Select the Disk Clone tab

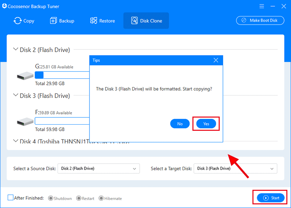[x=146, y=21]
